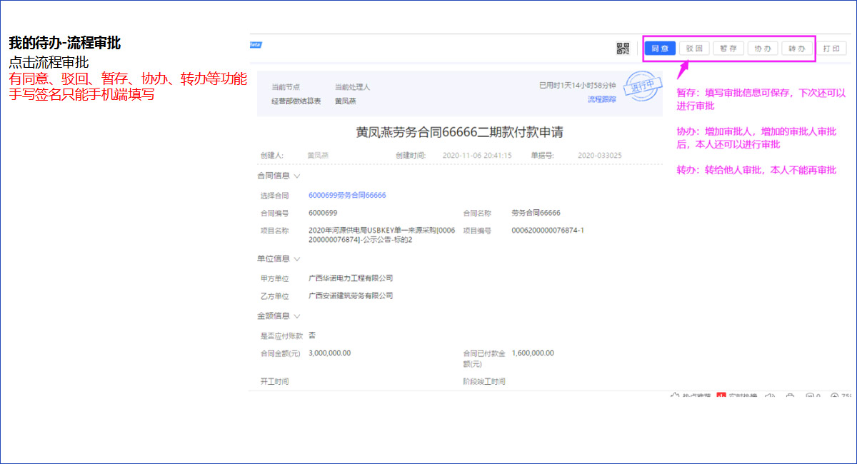The height and width of the screenshot is (464, 857).
Task: Click the contract amount 3,000,000.00
Action: [330, 353]
